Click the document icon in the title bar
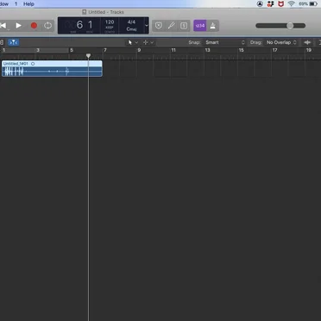Screen dimensions: 321x321 85,12
